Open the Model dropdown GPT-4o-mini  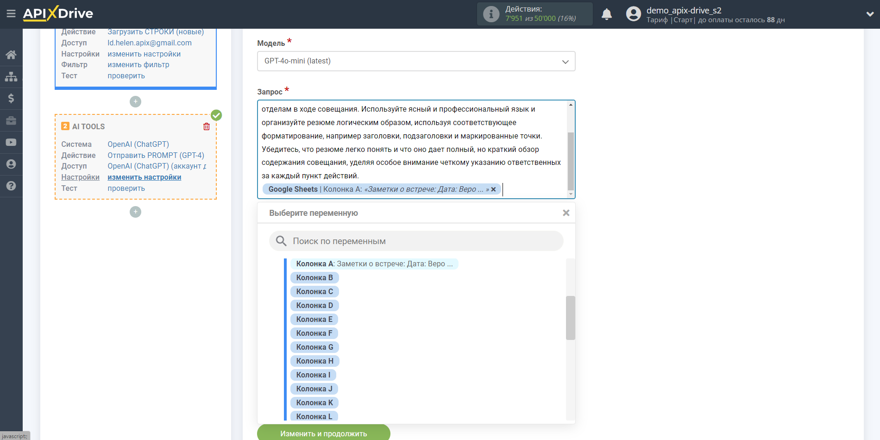tap(416, 61)
